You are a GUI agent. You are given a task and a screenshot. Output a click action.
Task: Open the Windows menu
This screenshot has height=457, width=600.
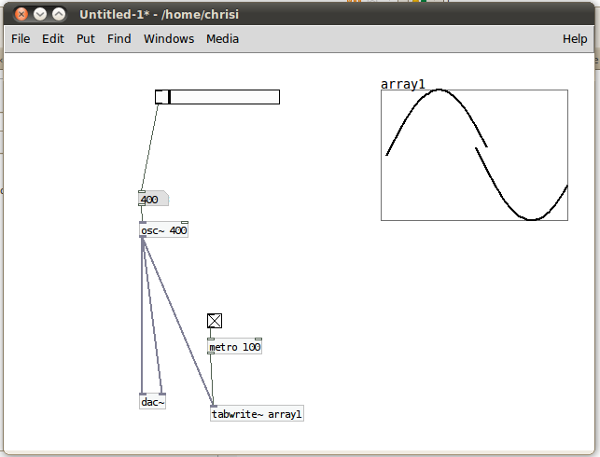[169, 38]
